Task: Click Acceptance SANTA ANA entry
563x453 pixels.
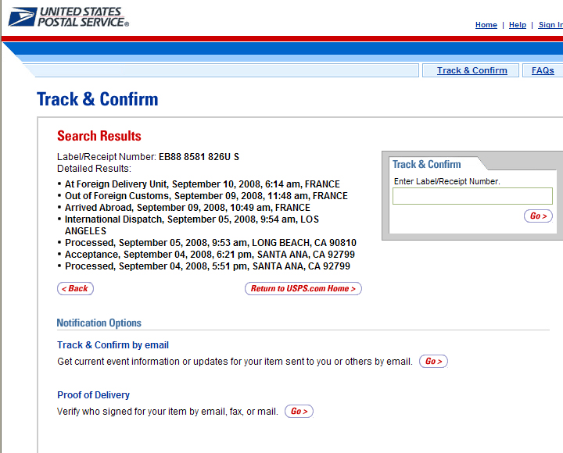Action: click(210, 255)
